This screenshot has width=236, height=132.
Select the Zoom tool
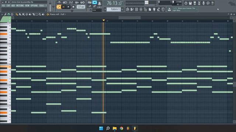[x=40, y=14]
